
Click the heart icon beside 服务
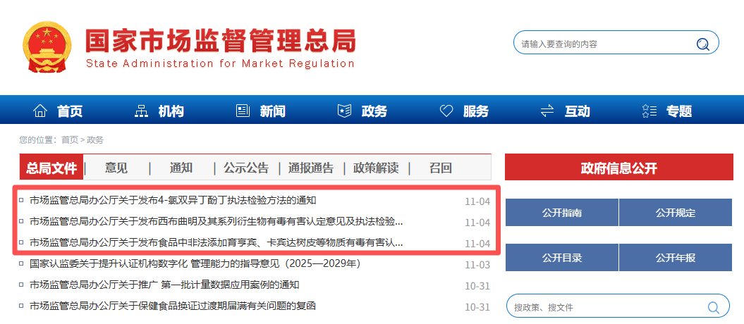click(446, 111)
